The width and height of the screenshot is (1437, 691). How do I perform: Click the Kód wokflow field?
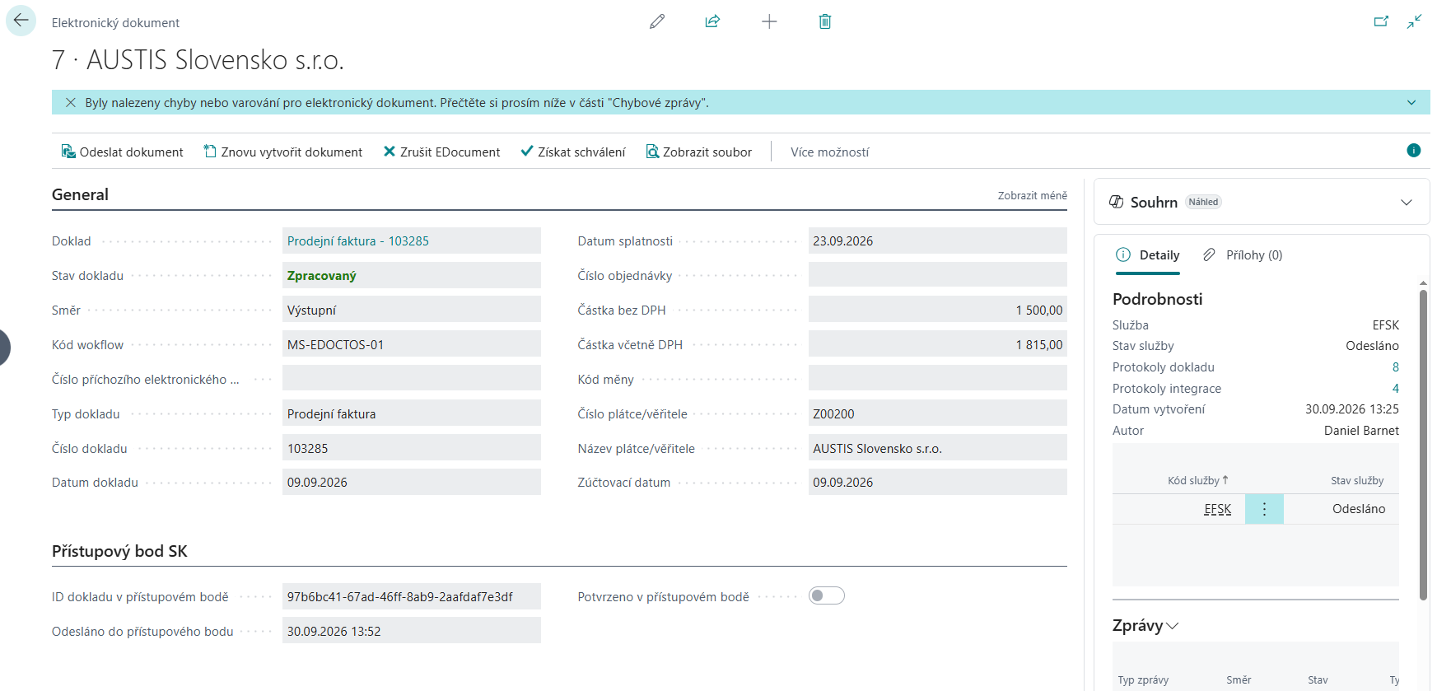click(x=412, y=344)
